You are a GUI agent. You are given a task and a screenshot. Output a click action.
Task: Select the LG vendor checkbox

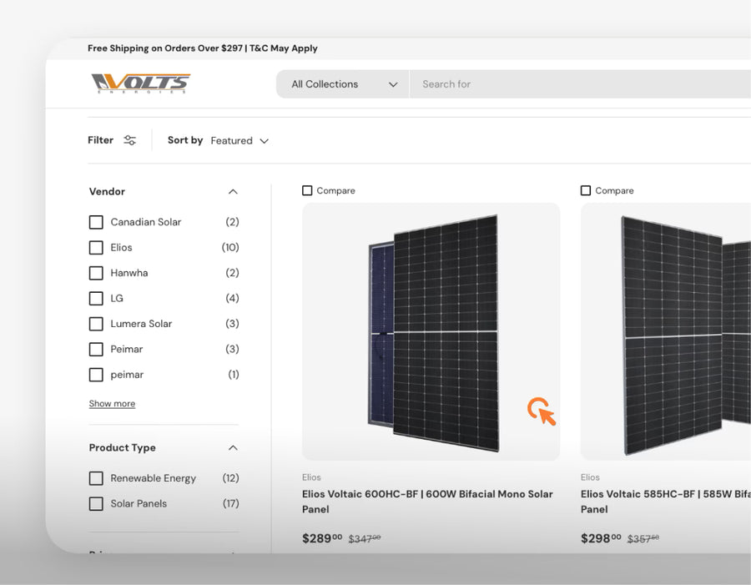[x=96, y=299]
